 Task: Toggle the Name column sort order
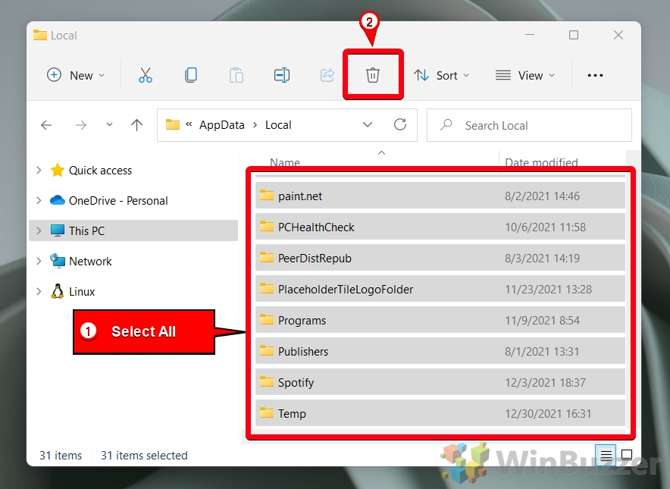(285, 162)
